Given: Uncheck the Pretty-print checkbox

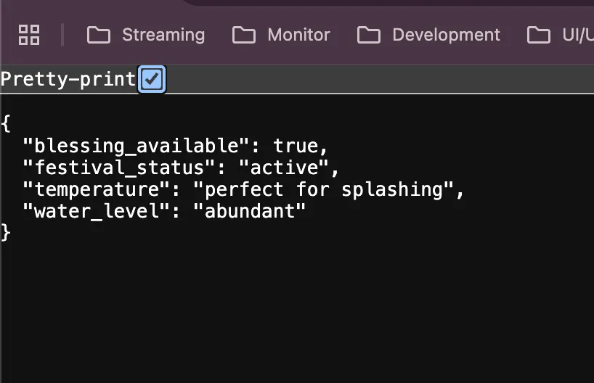Looking at the screenshot, I should click(x=152, y=79).
